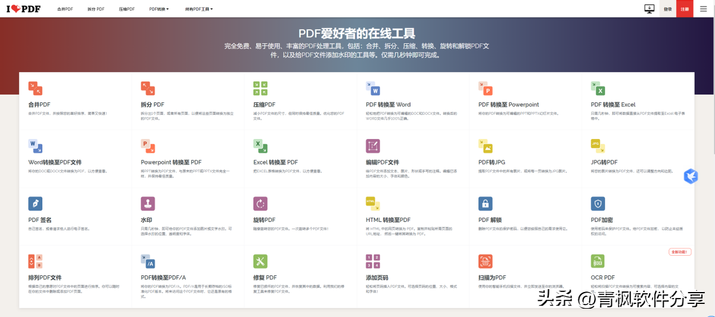Click the 扫描为PDF card title

pyautogui.click(x=492, y=278)
